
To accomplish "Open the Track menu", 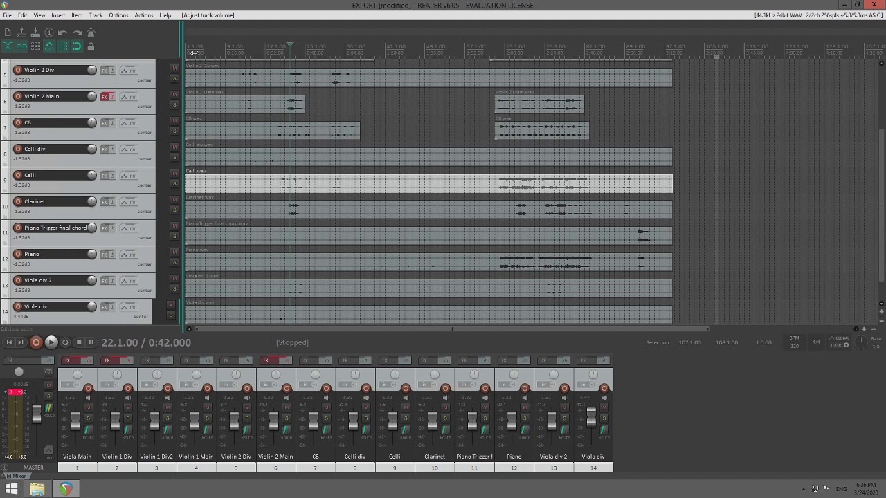I will click(x=96, y=15).
